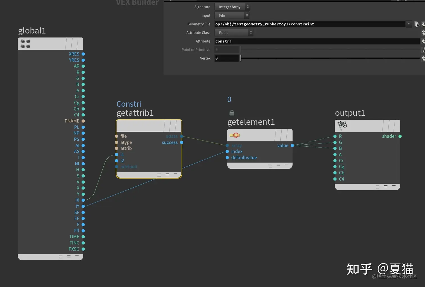Click the three-line detail button on getattrib1 footer
Screen dimensions: 425x287
(x=159, y=175)
